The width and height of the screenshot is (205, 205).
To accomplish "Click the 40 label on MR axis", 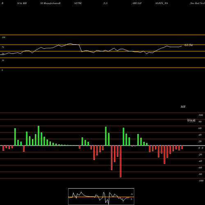I will [200, 135].
